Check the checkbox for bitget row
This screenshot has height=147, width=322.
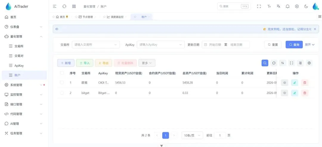point(62,93)
